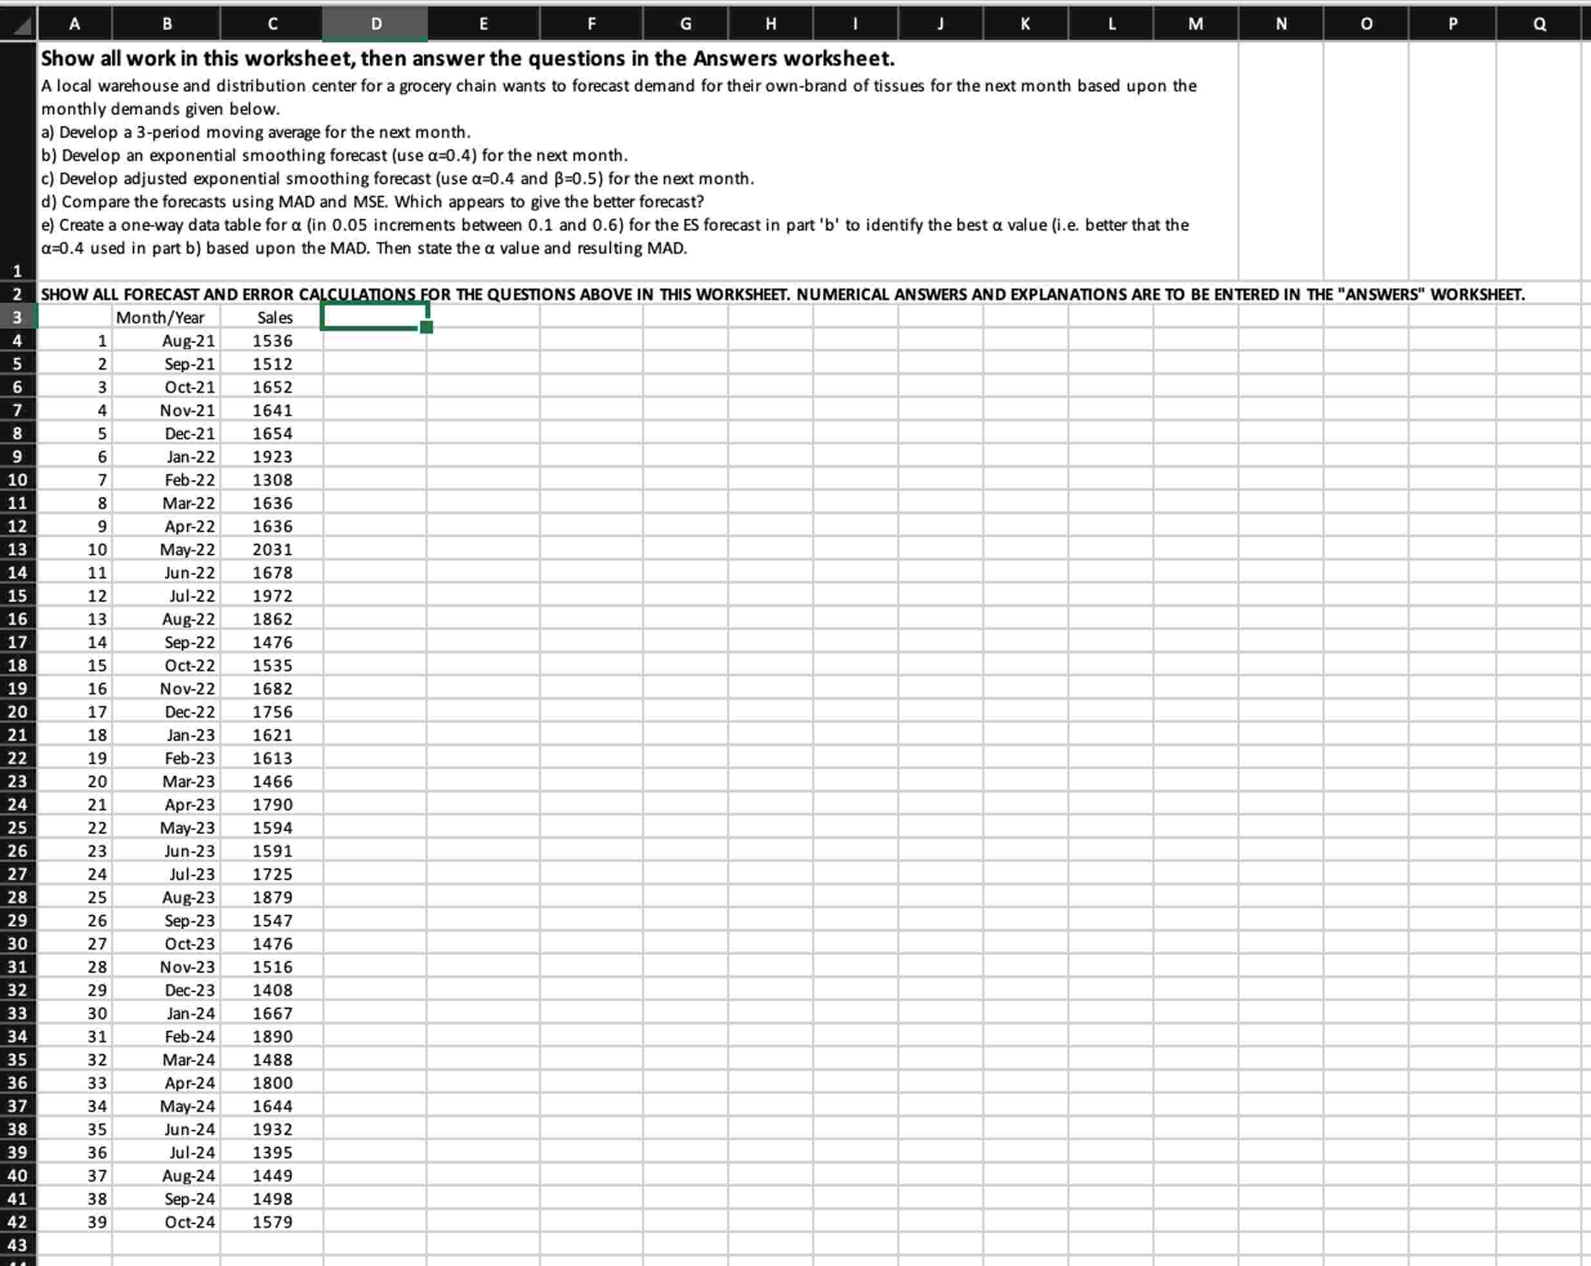Viewport: 1591px width, 1266px height.
Task: Select column D header
Action: [376, 23]
